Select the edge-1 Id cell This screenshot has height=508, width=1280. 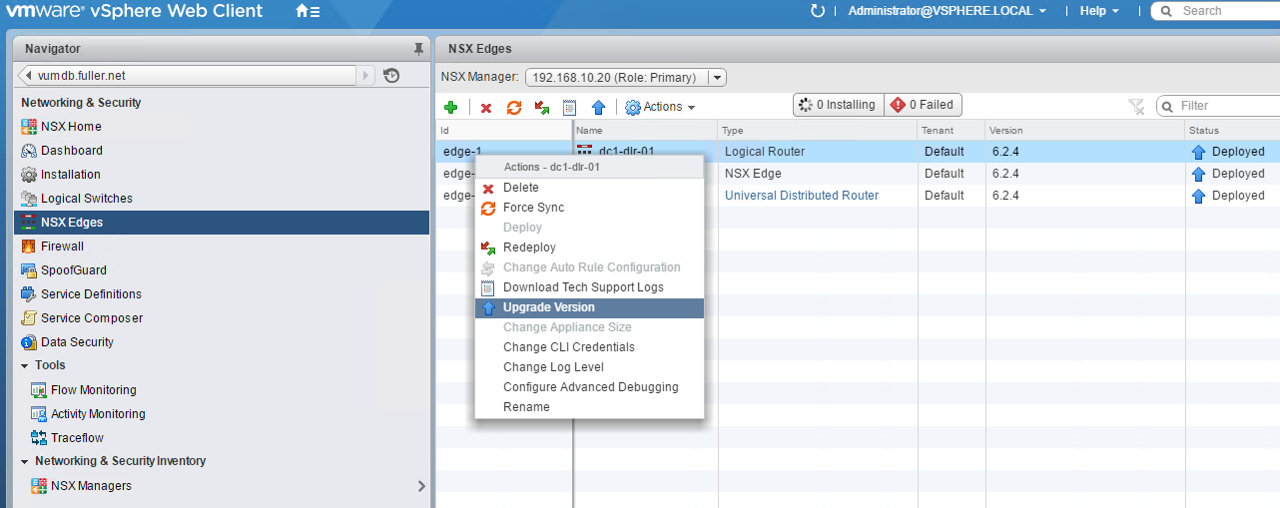point(503,152)
